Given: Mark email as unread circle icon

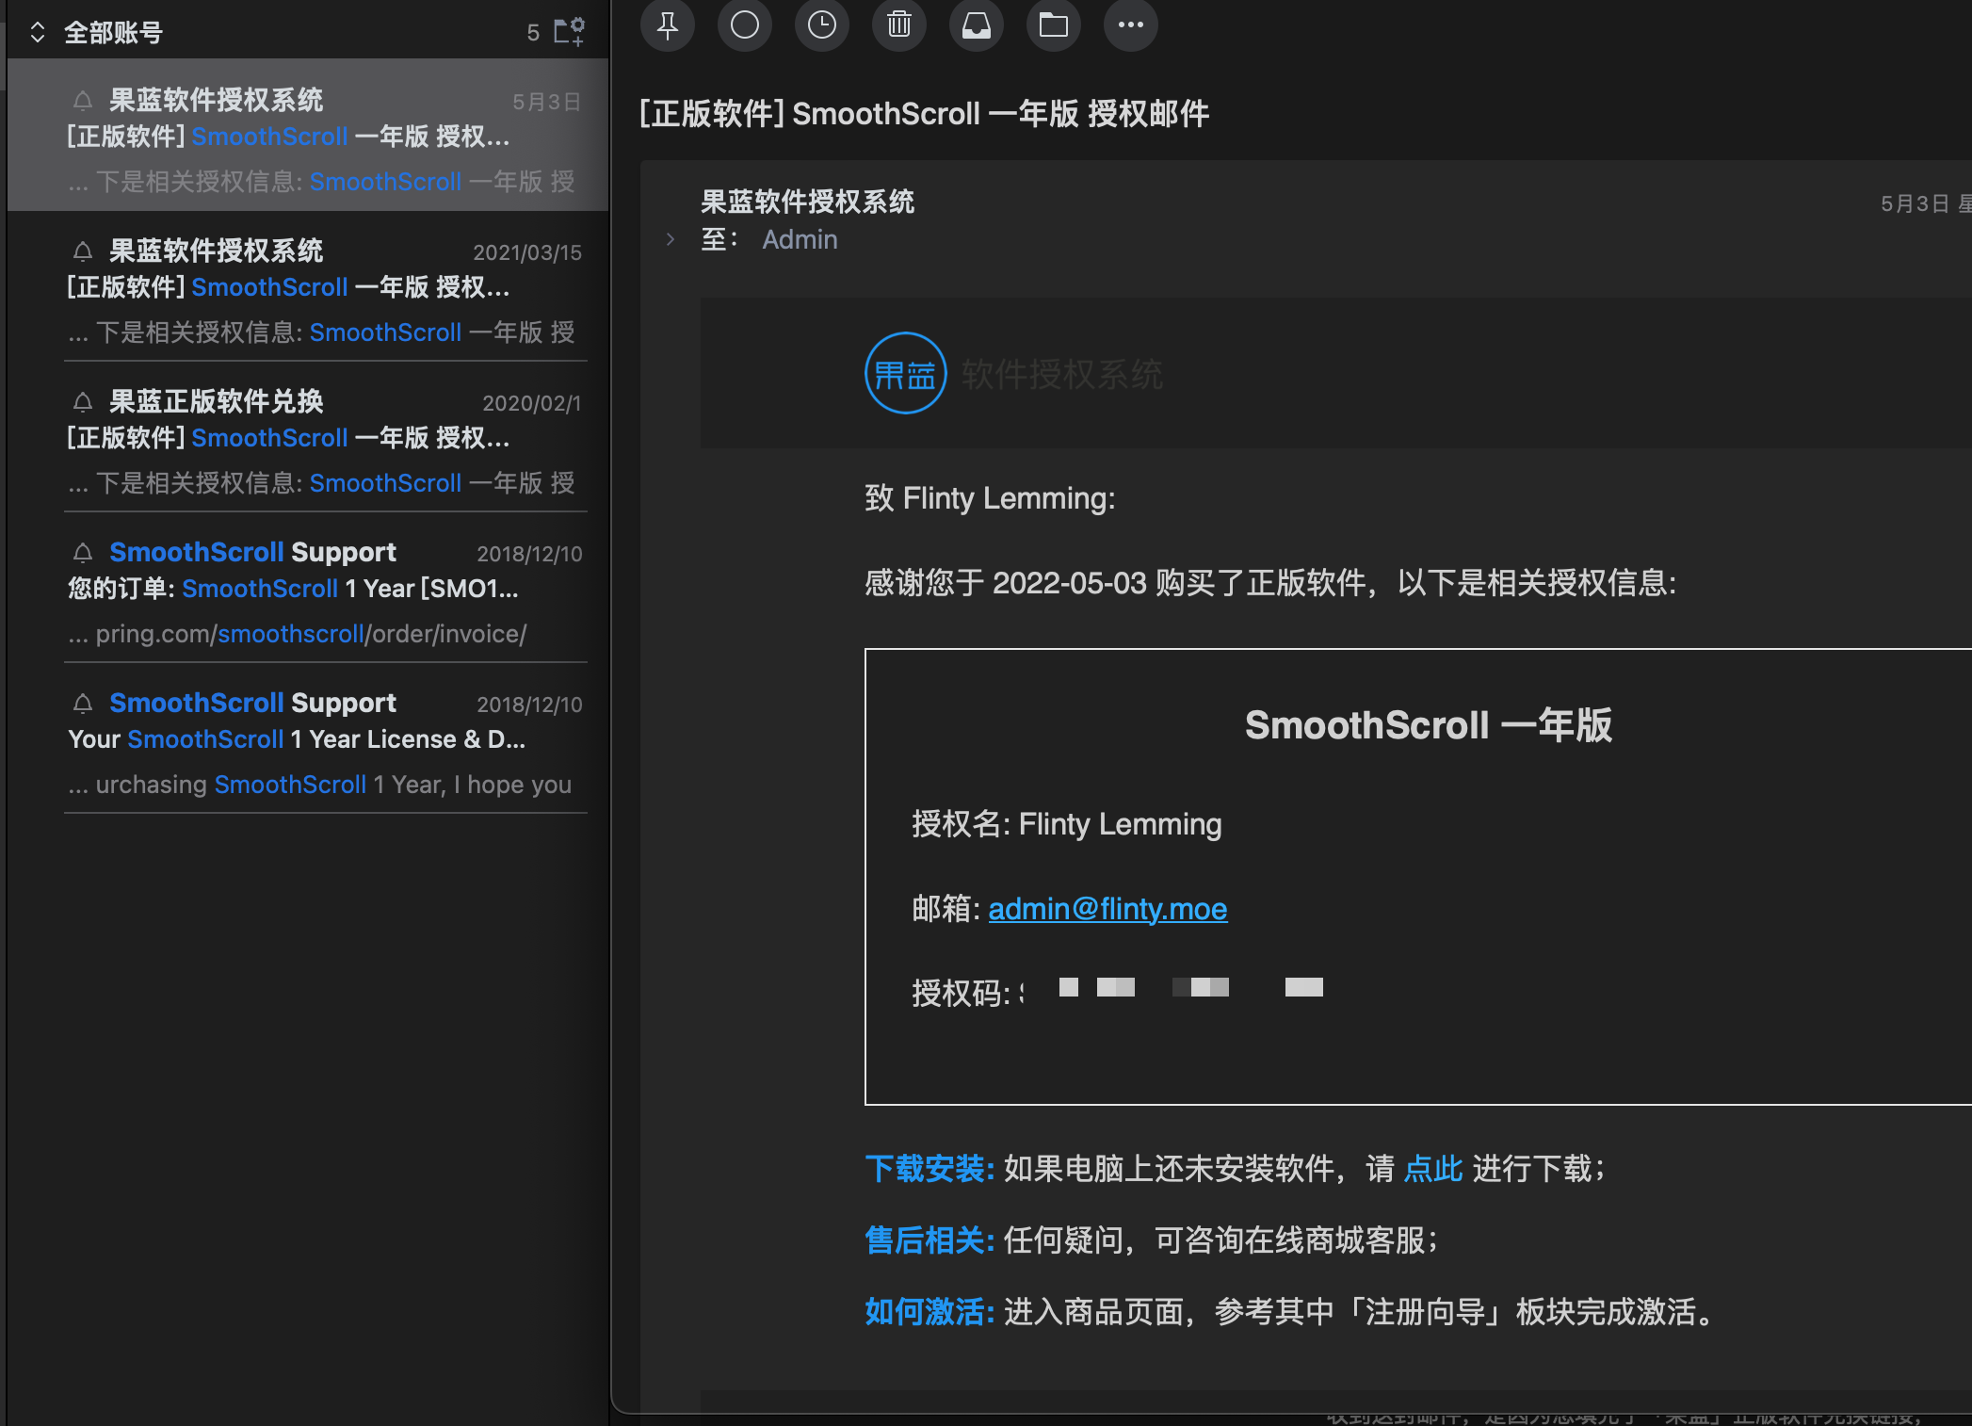Looking at the screenshot, I should coord(745,25).
